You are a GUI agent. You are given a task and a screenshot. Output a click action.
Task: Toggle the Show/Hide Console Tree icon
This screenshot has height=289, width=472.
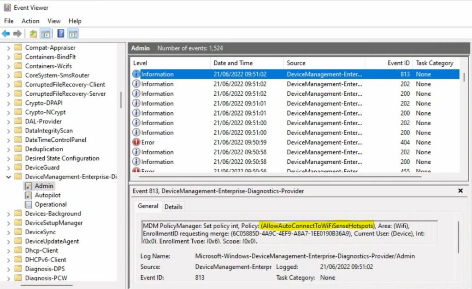pyautogui.click(x=46, y=34)
